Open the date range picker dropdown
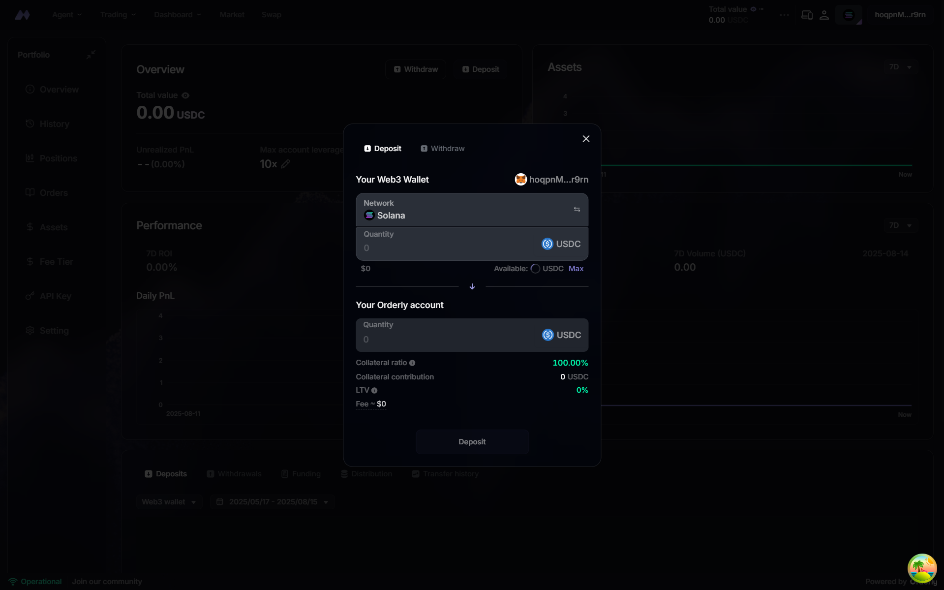 click(x=272, y=502)
